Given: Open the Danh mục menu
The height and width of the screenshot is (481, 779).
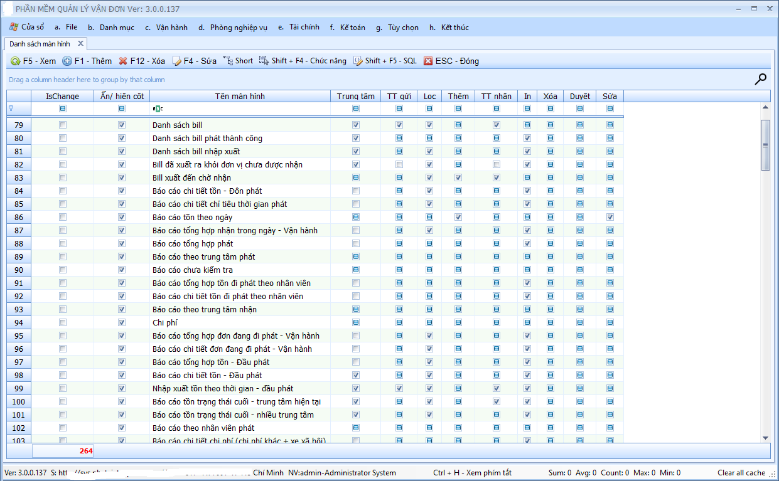Looking at the screenshot, I should point(111,27).
